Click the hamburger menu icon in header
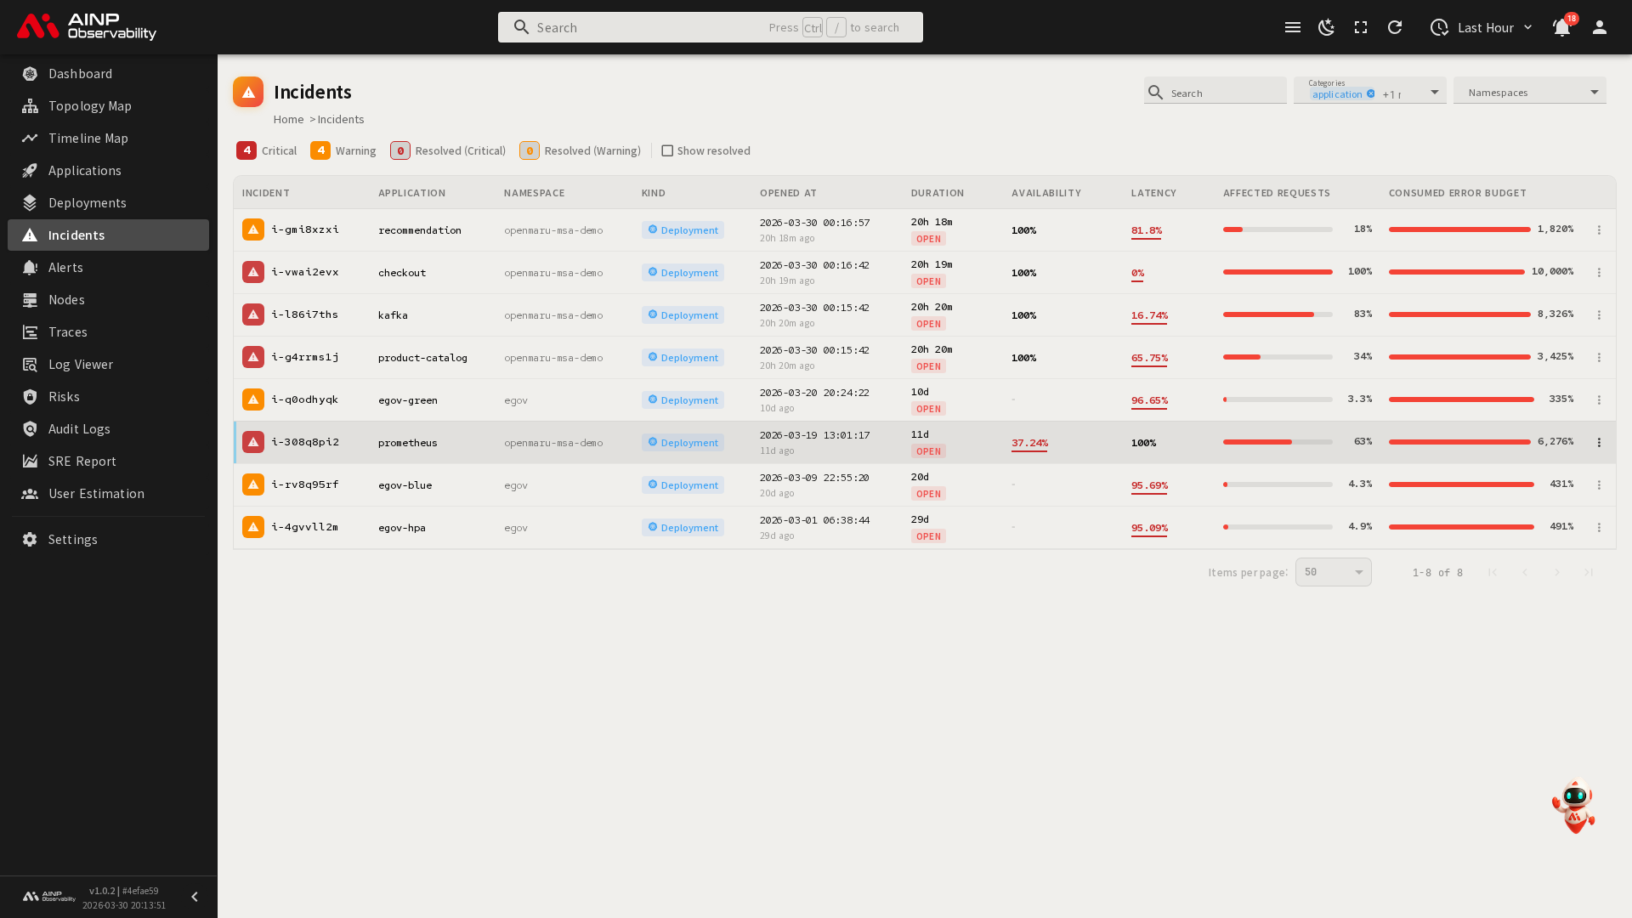Image resolution: width=1632 pixels, height=918 pixels. (1293, 27)
